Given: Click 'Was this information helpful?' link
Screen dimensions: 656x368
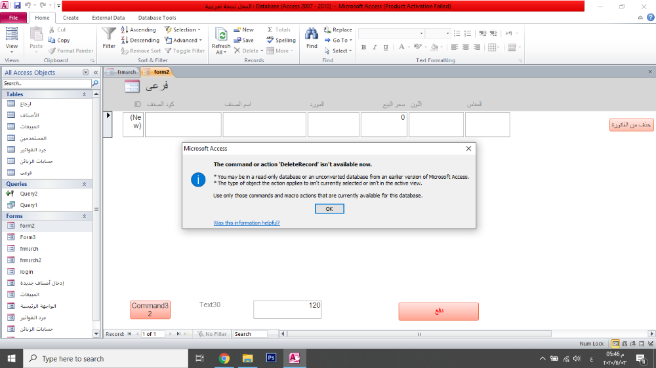Looking at the screenshot, I should [247, 223].
